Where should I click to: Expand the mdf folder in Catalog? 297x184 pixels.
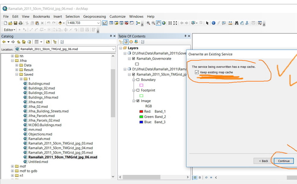[x=12, y=166]
